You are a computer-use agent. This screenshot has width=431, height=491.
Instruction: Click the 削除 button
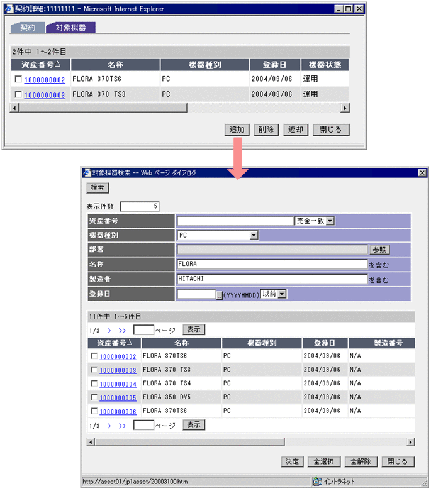[266, 130]
